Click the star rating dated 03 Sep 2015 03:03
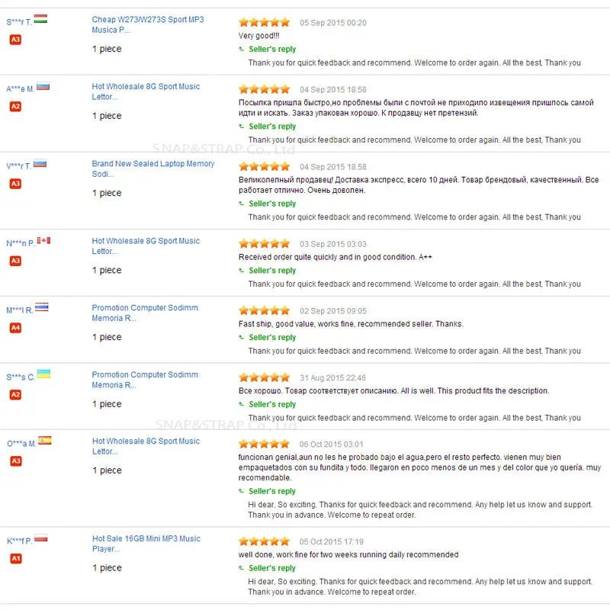 (x=264, y=244)
